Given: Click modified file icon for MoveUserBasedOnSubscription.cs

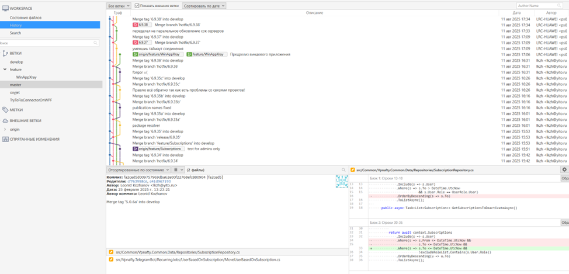Looking at the screenshot, I should [111, 259].
